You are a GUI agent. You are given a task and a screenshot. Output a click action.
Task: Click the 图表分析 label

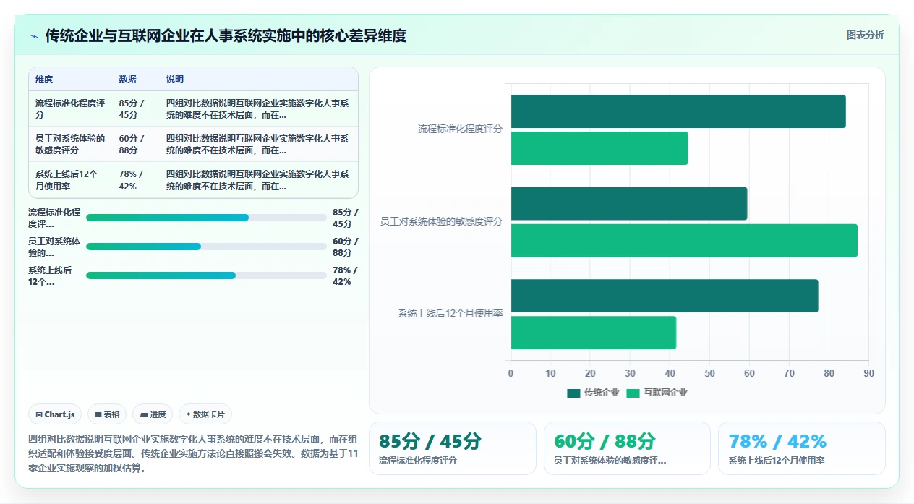pyautogui.click(x=865, y=35)
